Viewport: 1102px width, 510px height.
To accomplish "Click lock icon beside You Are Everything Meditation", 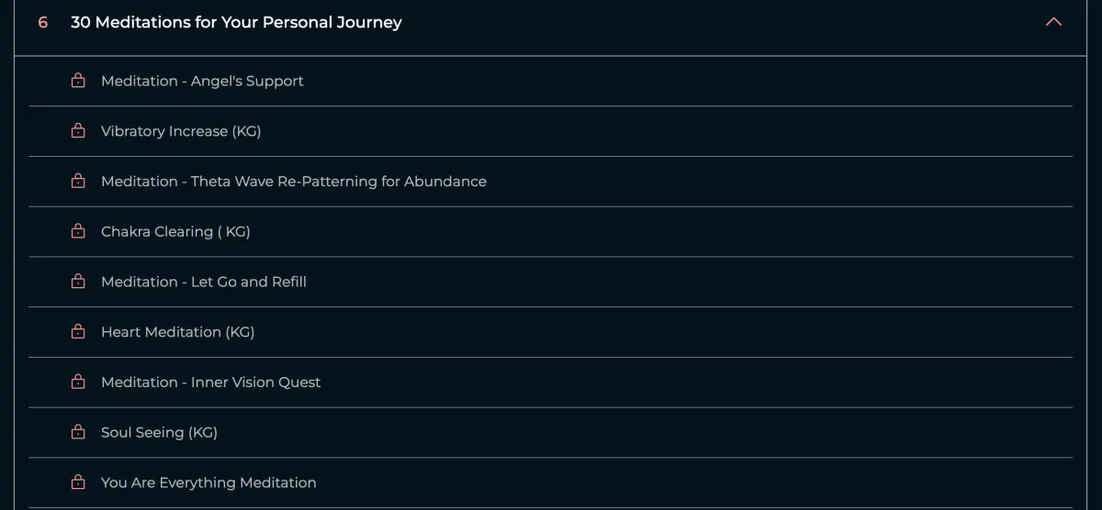I will tap(78, 482).
